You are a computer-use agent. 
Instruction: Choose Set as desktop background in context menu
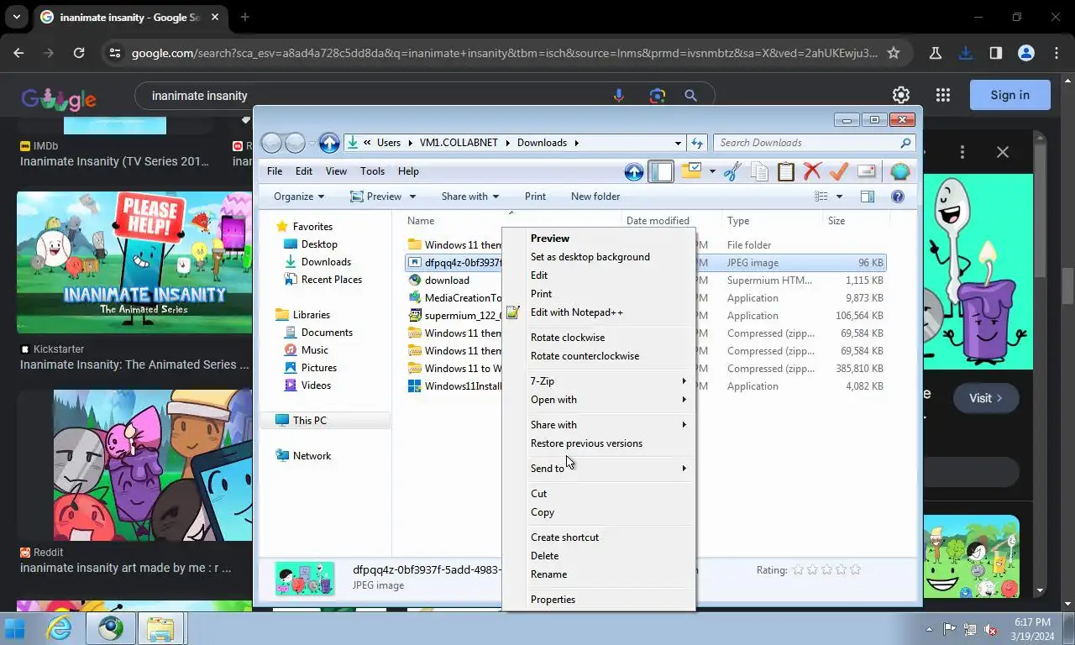(599, 257)
